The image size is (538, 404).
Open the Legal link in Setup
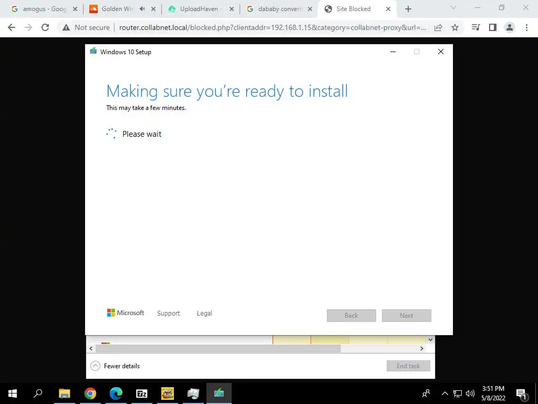click(x=204, y=314)
